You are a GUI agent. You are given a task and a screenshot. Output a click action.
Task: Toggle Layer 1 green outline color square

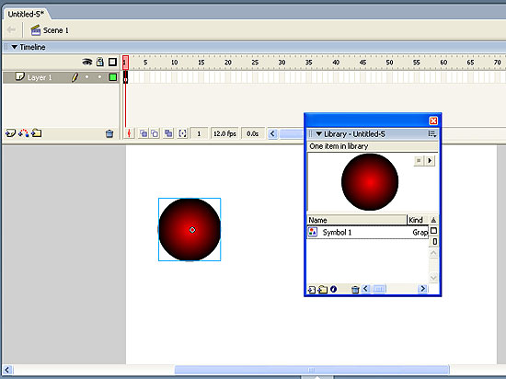pos(112,77)
